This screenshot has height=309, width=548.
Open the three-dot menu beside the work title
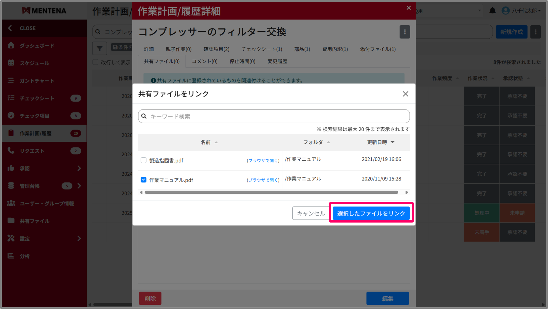pos(405,32)
